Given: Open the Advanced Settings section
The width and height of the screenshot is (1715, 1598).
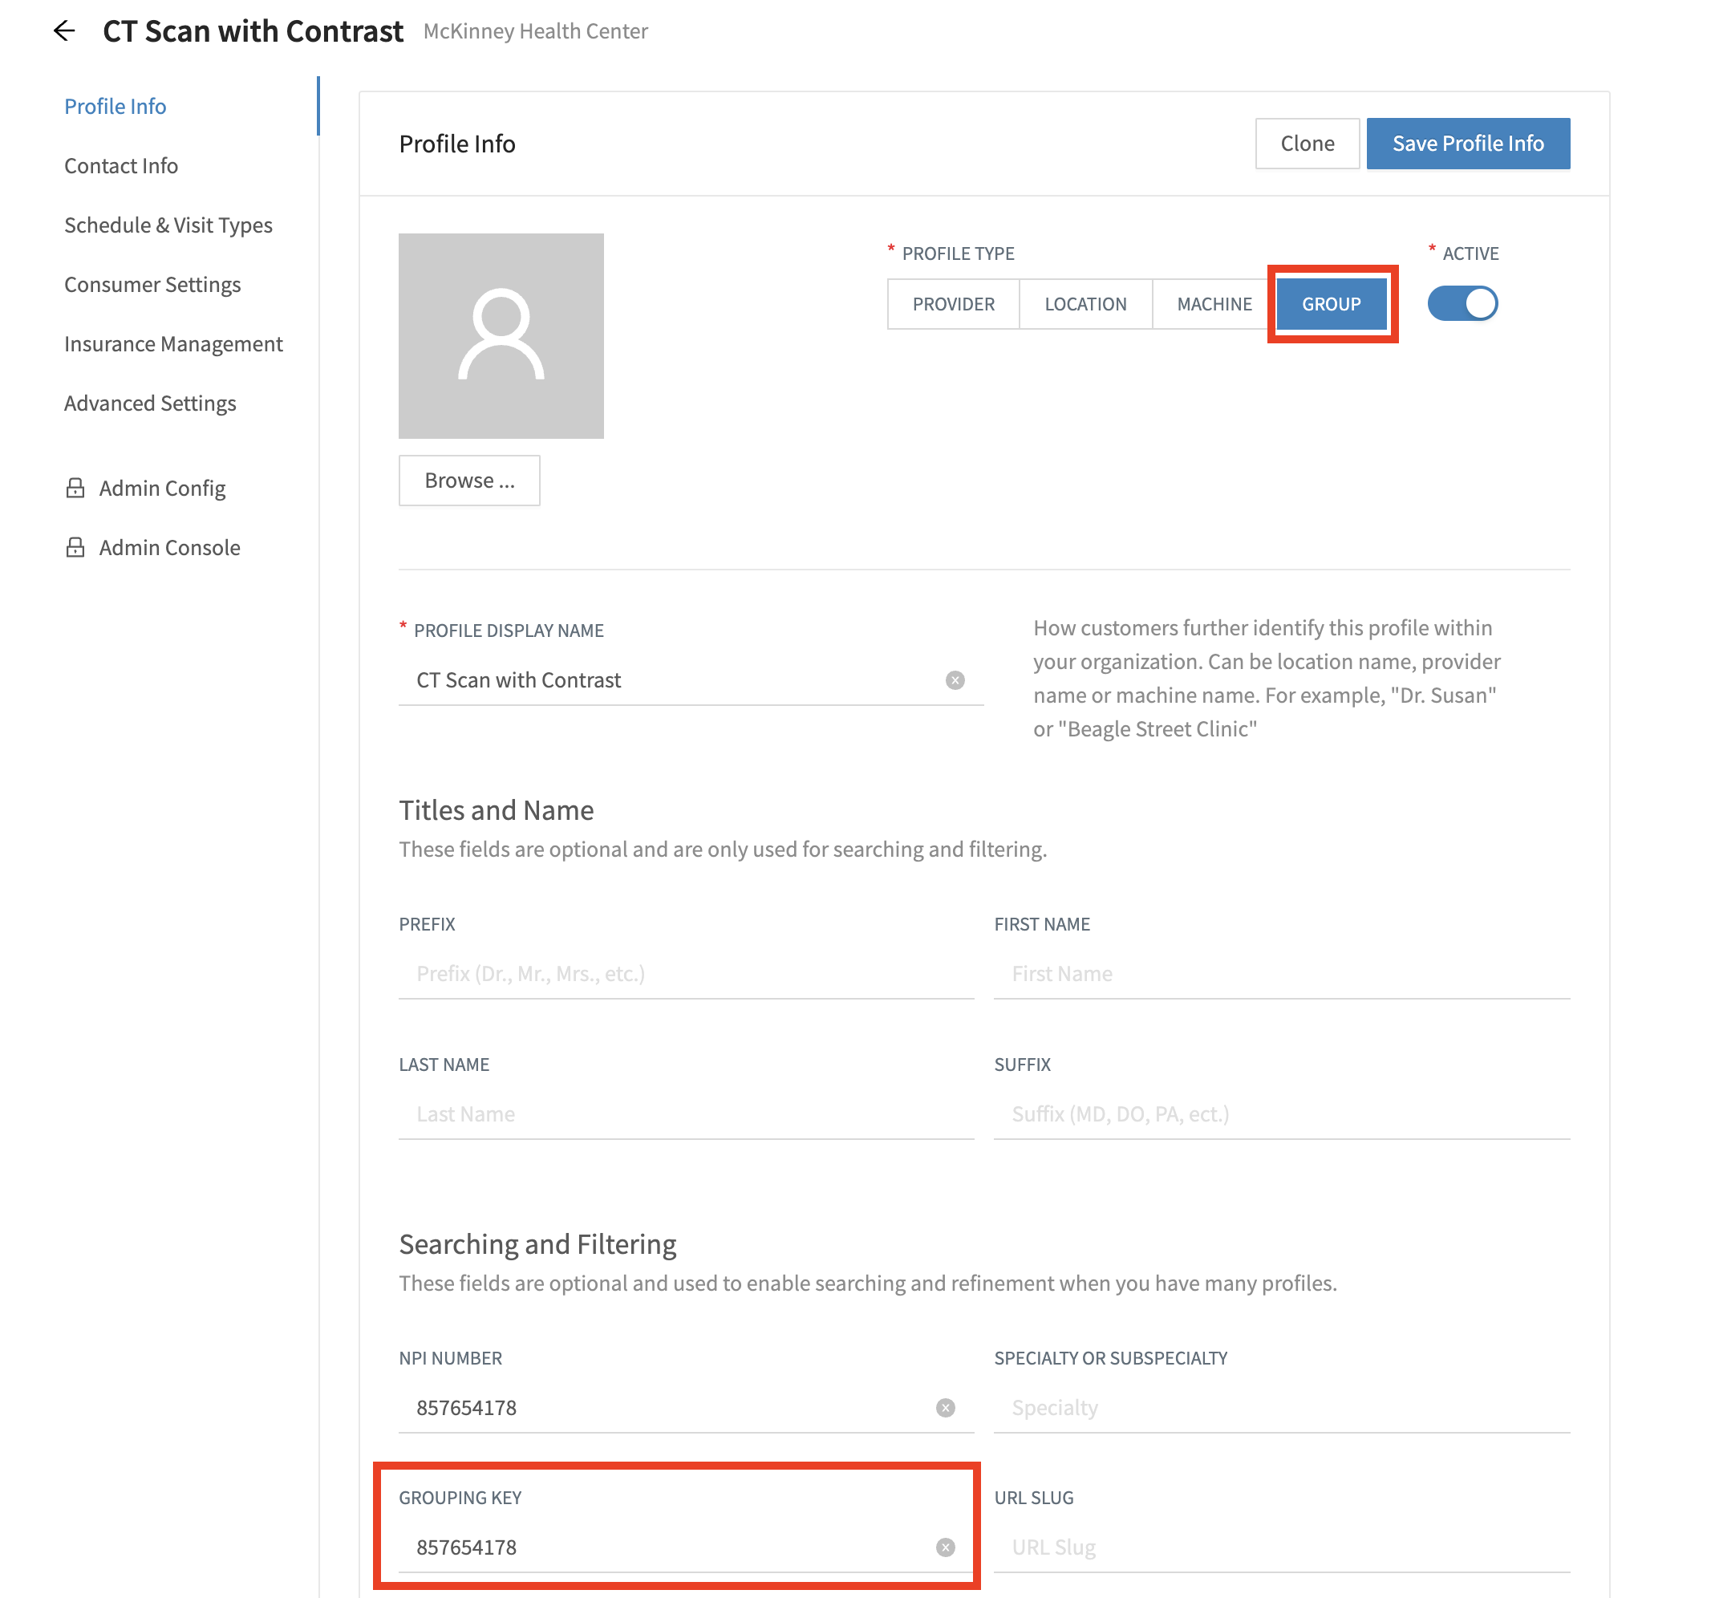Looking at the screenshot, I should (149, 403).
